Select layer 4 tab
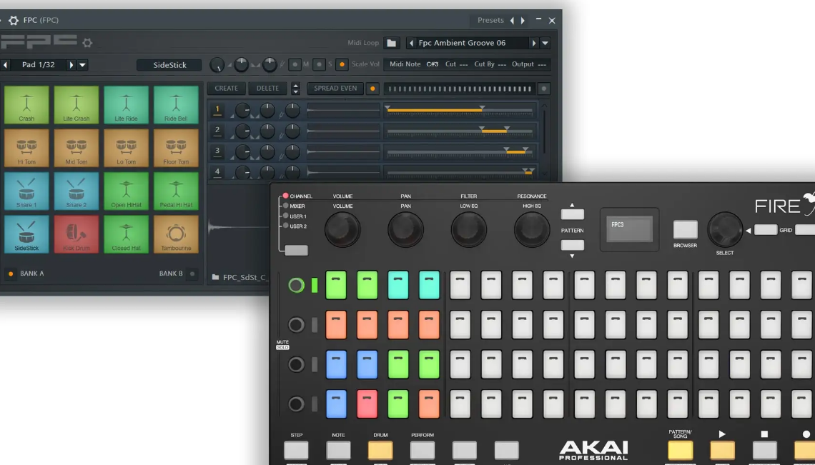Screen dimensions: 815x465 (x=217, y=171)
